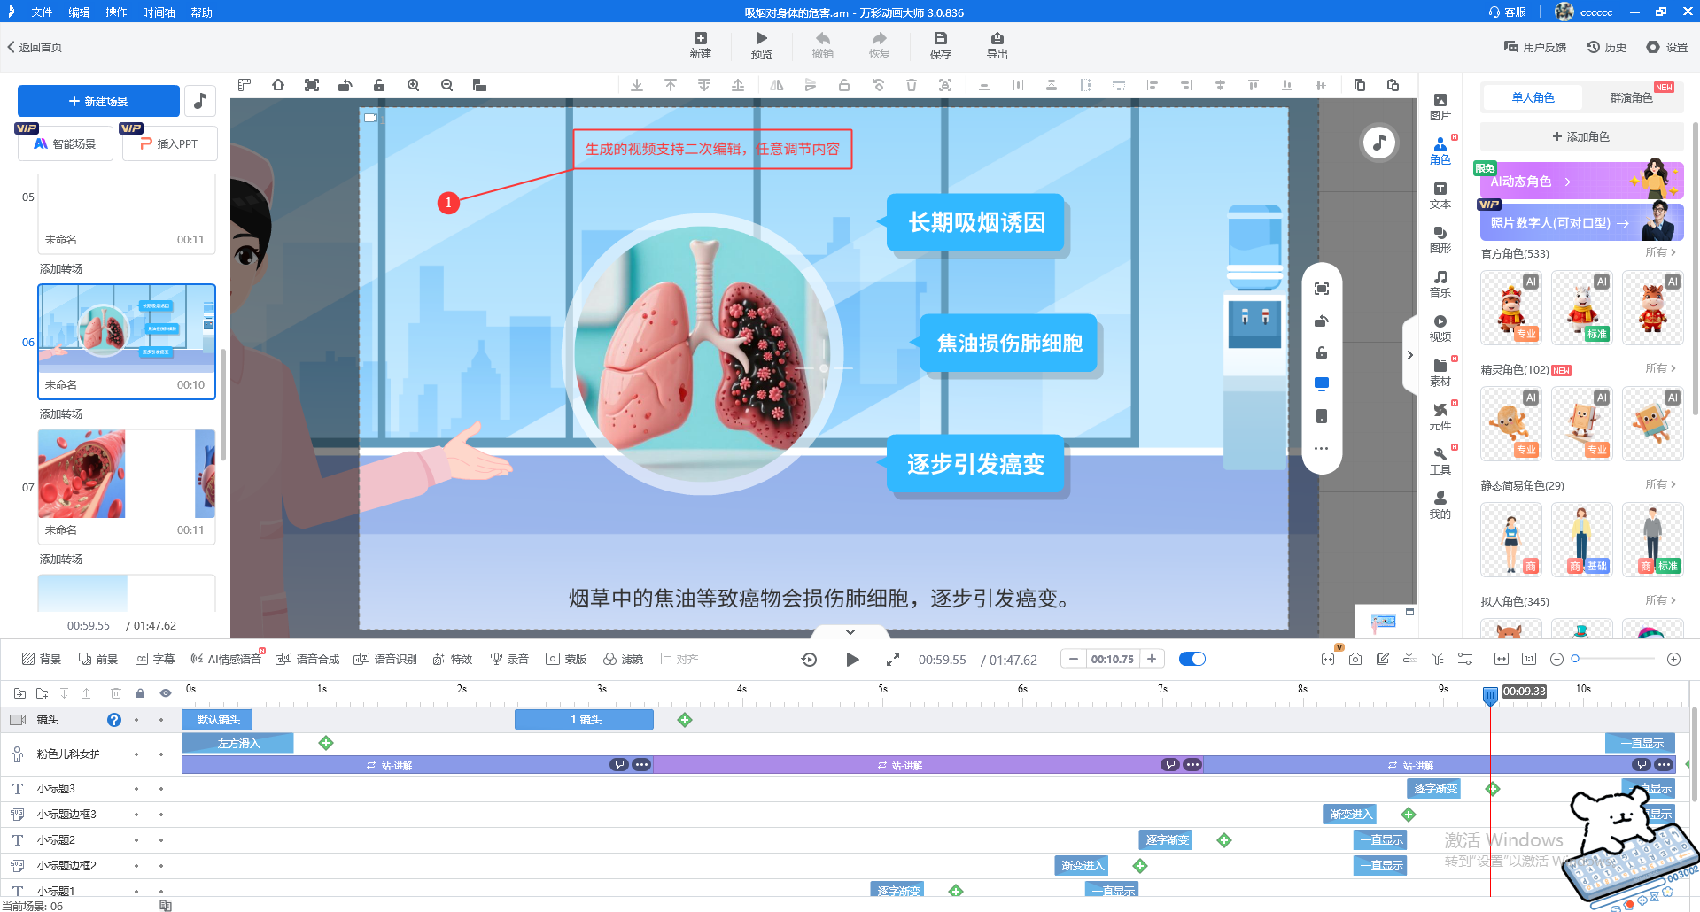Open the Music (音乐) panel in sidebar

[x=1440, y=283]
